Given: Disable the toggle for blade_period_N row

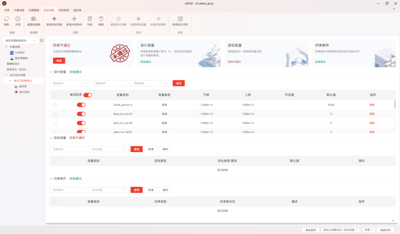Looking at the screenshot, I should coord(82,105).
